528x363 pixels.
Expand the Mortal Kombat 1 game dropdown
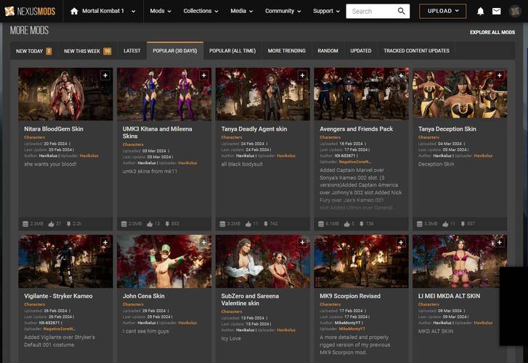click(134, 12)
